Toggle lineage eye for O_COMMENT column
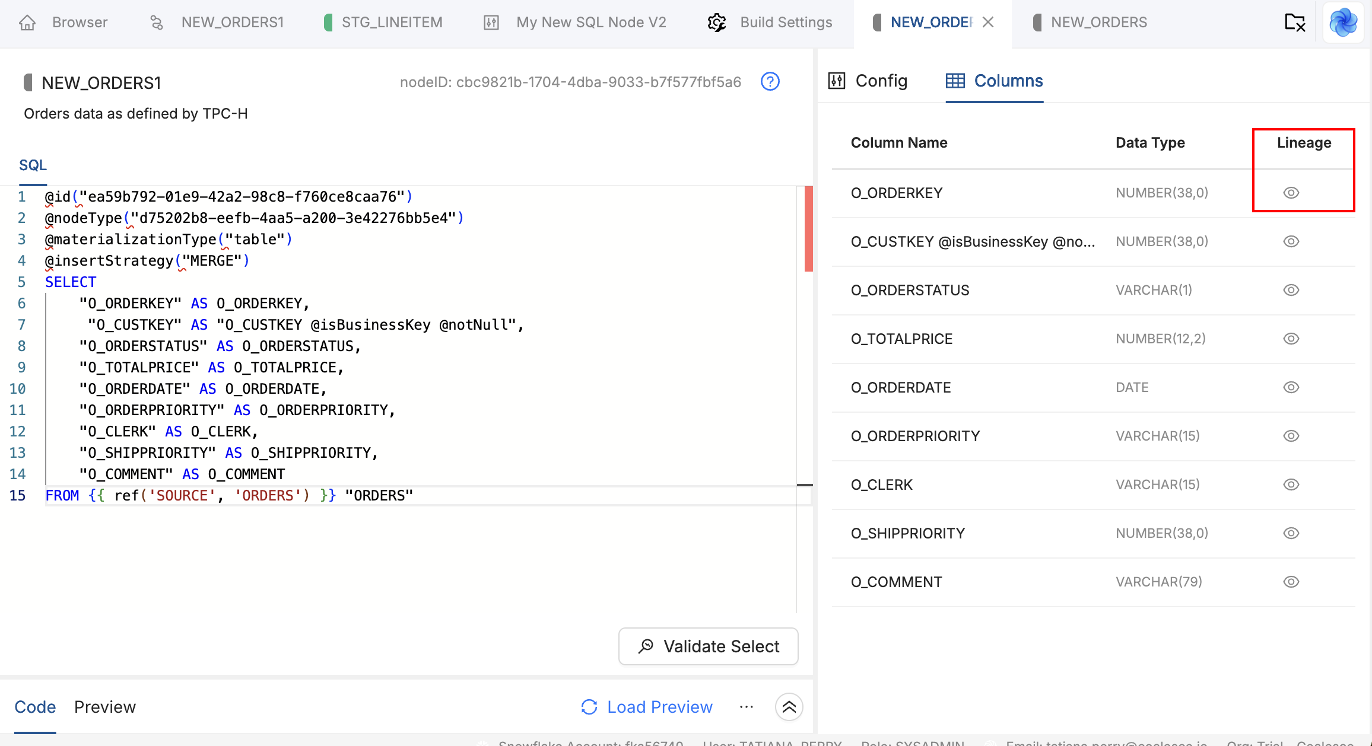This screenshot has height=746, width=1372. point(1291,582)
